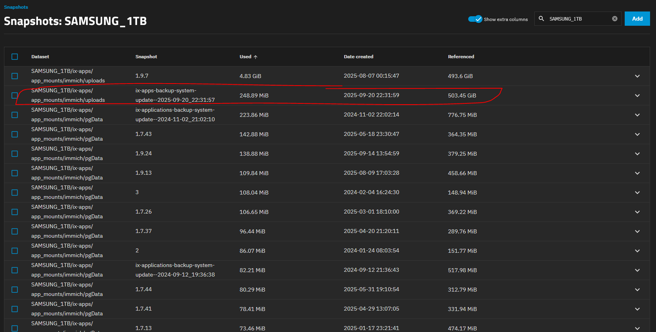Click snapshot name update--2024-11-02_21:02:10

(175, 119)
